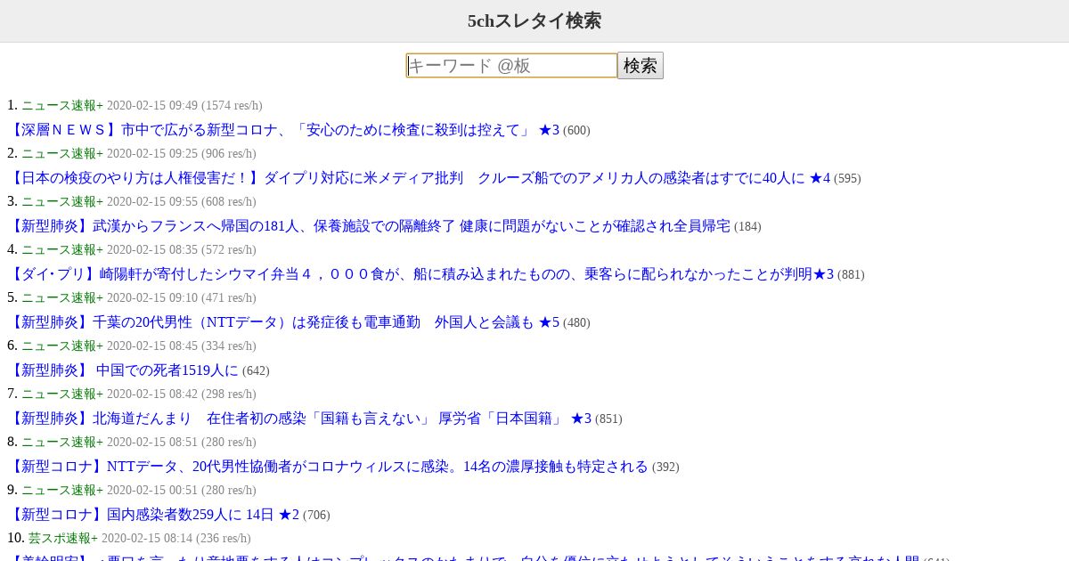Click the 検索 button
The image size is (1069, 561).
coord(641,65)
